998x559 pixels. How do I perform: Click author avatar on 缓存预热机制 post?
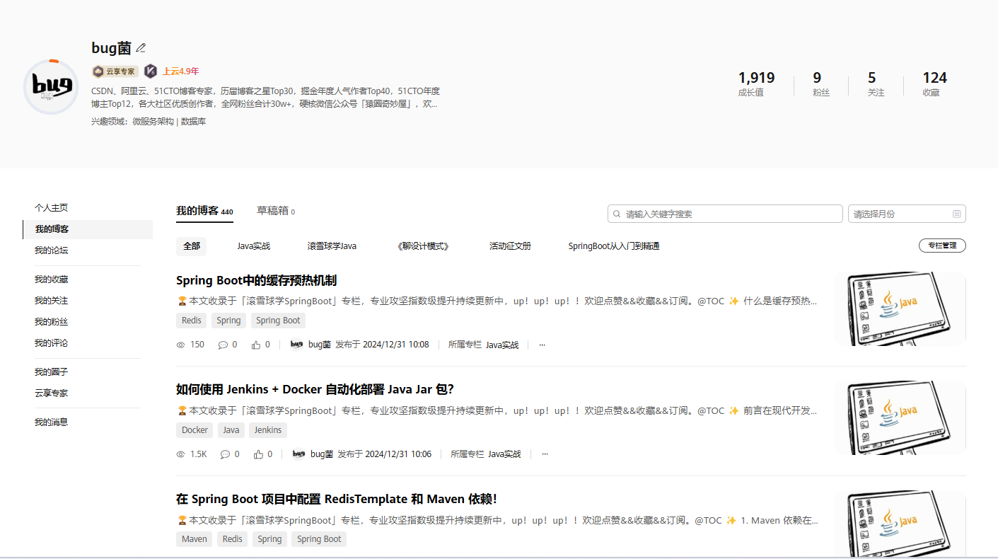pos(297,345)
